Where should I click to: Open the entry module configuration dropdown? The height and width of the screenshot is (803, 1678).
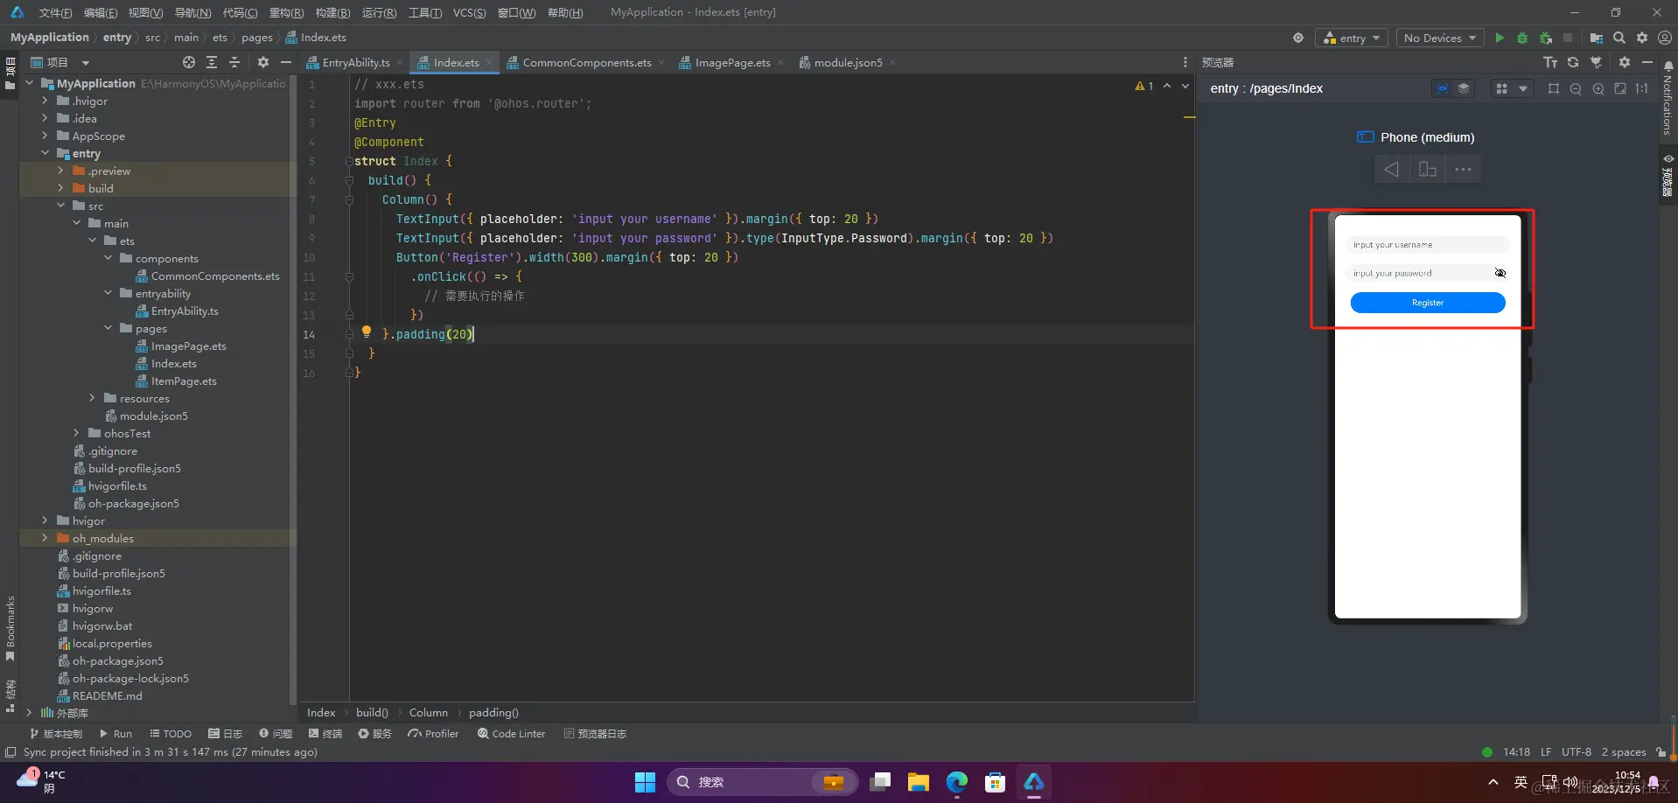[x=1352, y=38]
